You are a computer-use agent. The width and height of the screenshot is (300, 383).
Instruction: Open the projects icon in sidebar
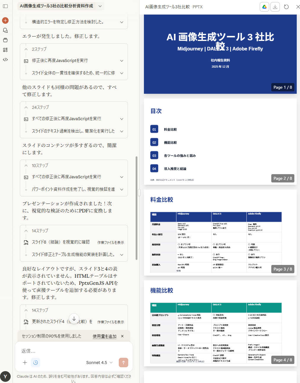(5, 40)
